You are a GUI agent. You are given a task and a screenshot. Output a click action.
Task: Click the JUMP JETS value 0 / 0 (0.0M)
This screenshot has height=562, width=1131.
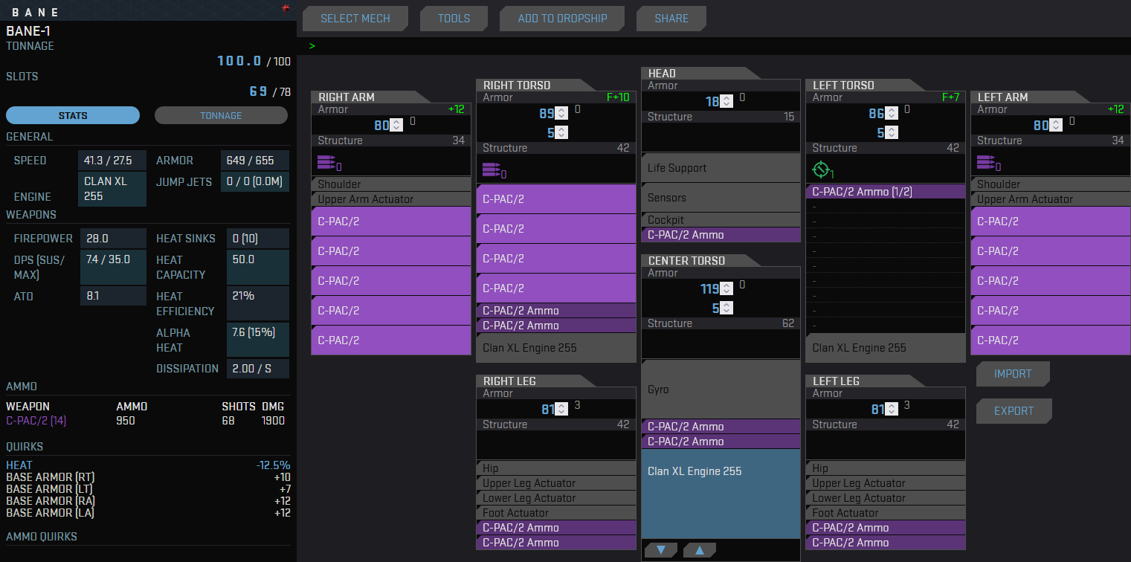coord(255,181)
